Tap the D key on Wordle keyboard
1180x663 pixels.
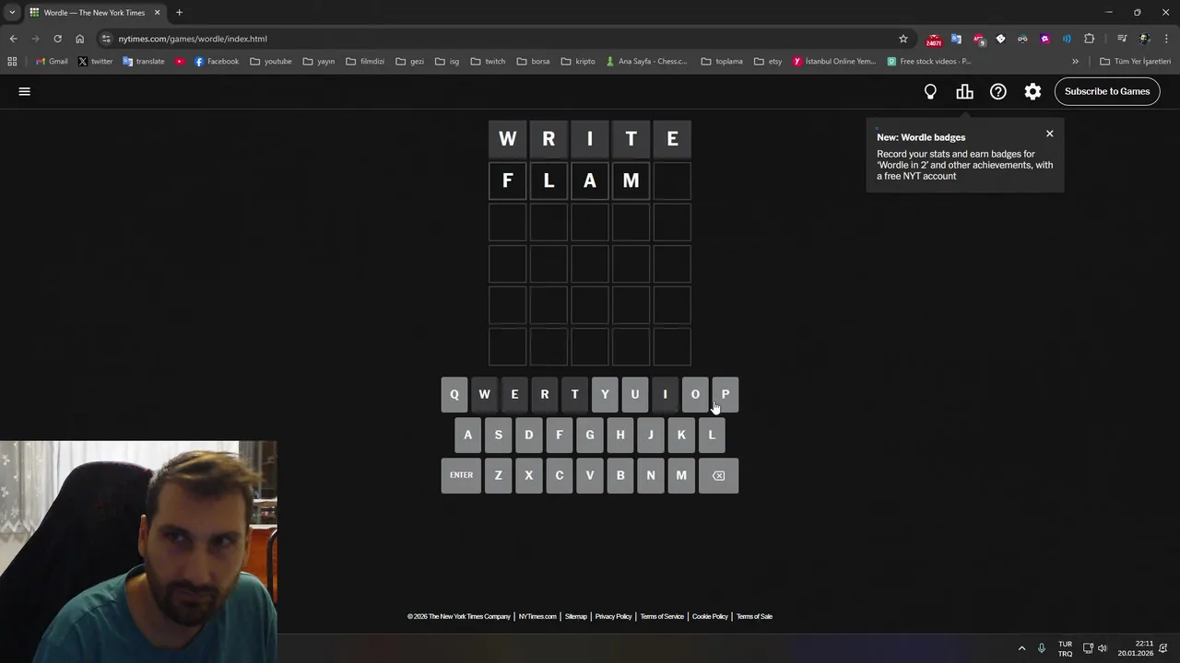pyautogui.click(x=529, y=435)
